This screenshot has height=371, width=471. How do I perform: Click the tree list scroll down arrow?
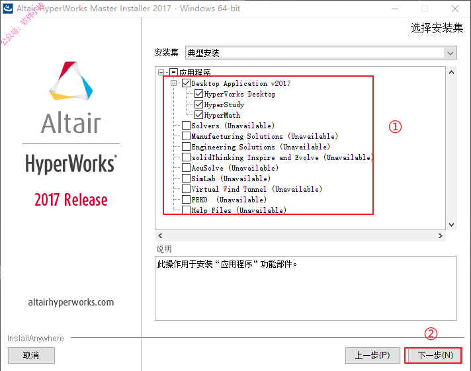click(451, 225)
